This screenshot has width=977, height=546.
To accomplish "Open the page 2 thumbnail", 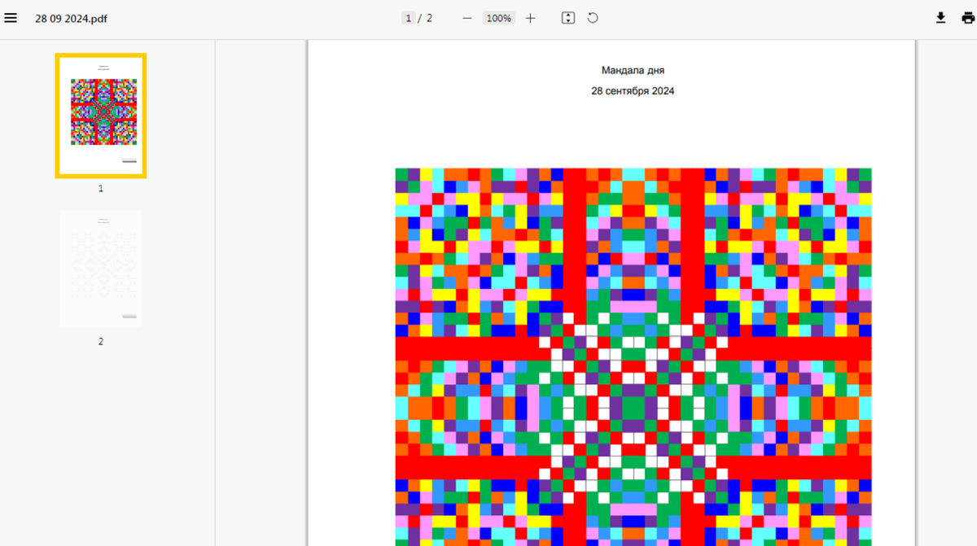I will pyautogui.click(x=101, y=269).
